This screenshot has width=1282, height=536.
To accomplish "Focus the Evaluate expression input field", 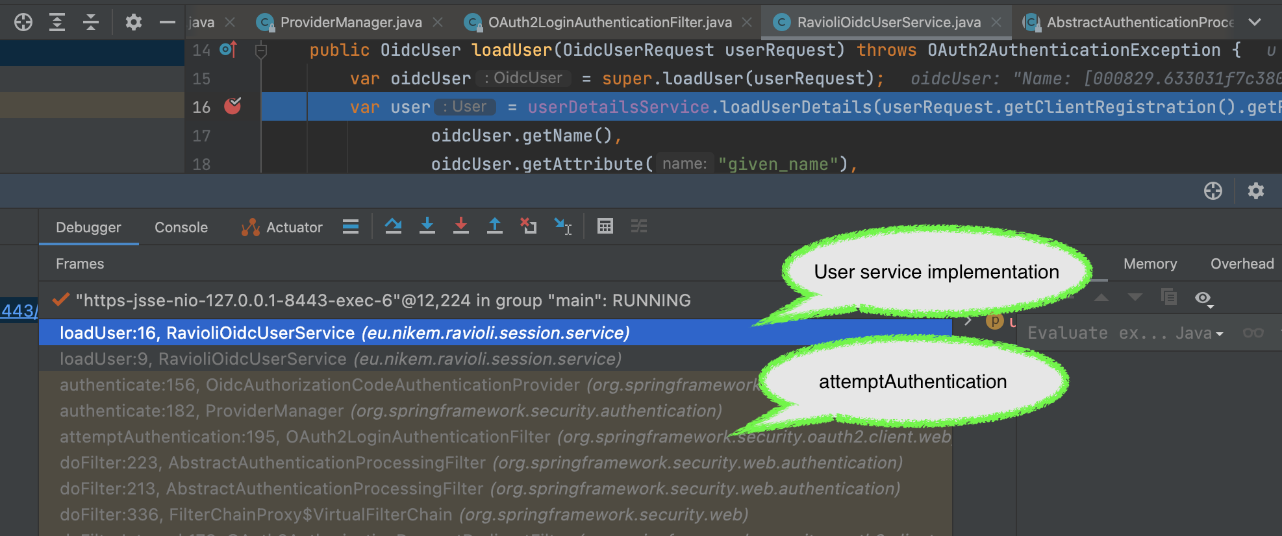I will [x=1098, y=333].
